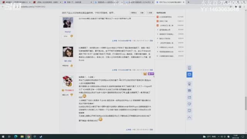The height and width of the screenshot is (139, 247).
Task: Click the page vertical scrollbar thumb
Action: [x=246, y=103]
